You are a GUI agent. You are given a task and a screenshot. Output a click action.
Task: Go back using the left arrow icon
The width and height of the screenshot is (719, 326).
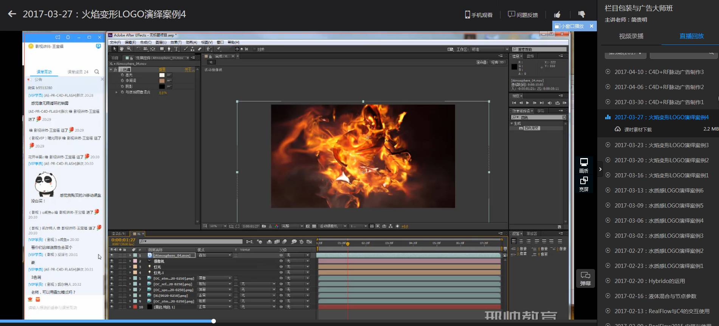(x=12, y=14)
